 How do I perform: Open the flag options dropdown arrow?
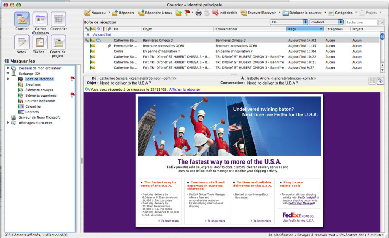click(x=193, y=13)
